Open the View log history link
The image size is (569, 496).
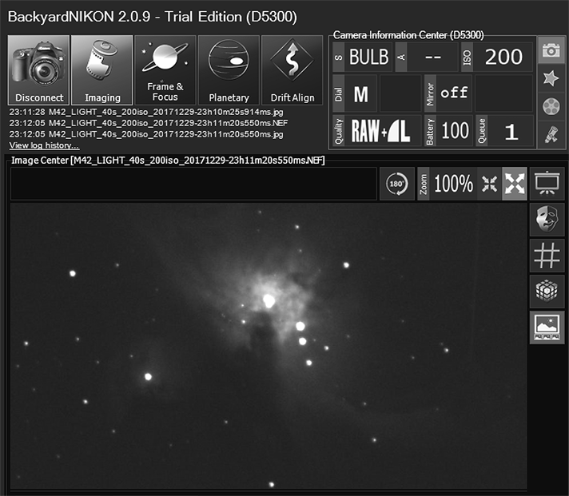tap(44, 145)
